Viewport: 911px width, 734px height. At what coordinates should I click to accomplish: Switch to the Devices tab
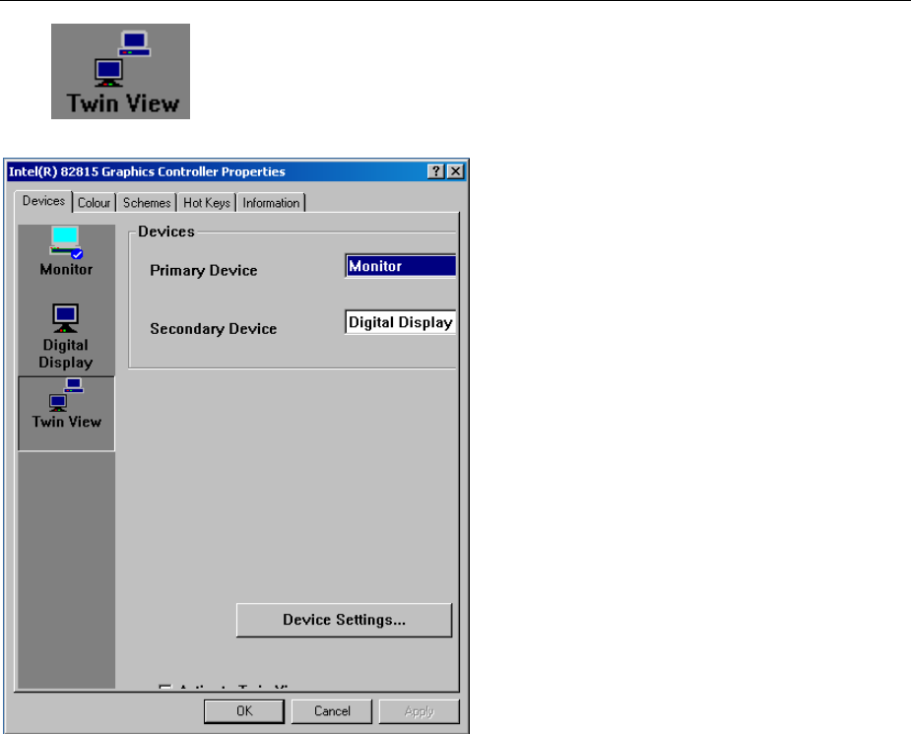(x=43, y=201)
